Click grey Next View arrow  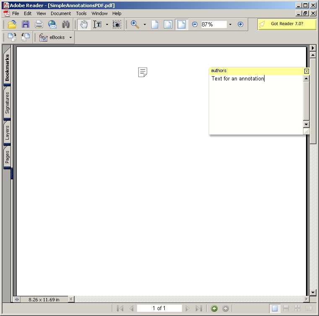pyautogui.click(x=226, y=308)
